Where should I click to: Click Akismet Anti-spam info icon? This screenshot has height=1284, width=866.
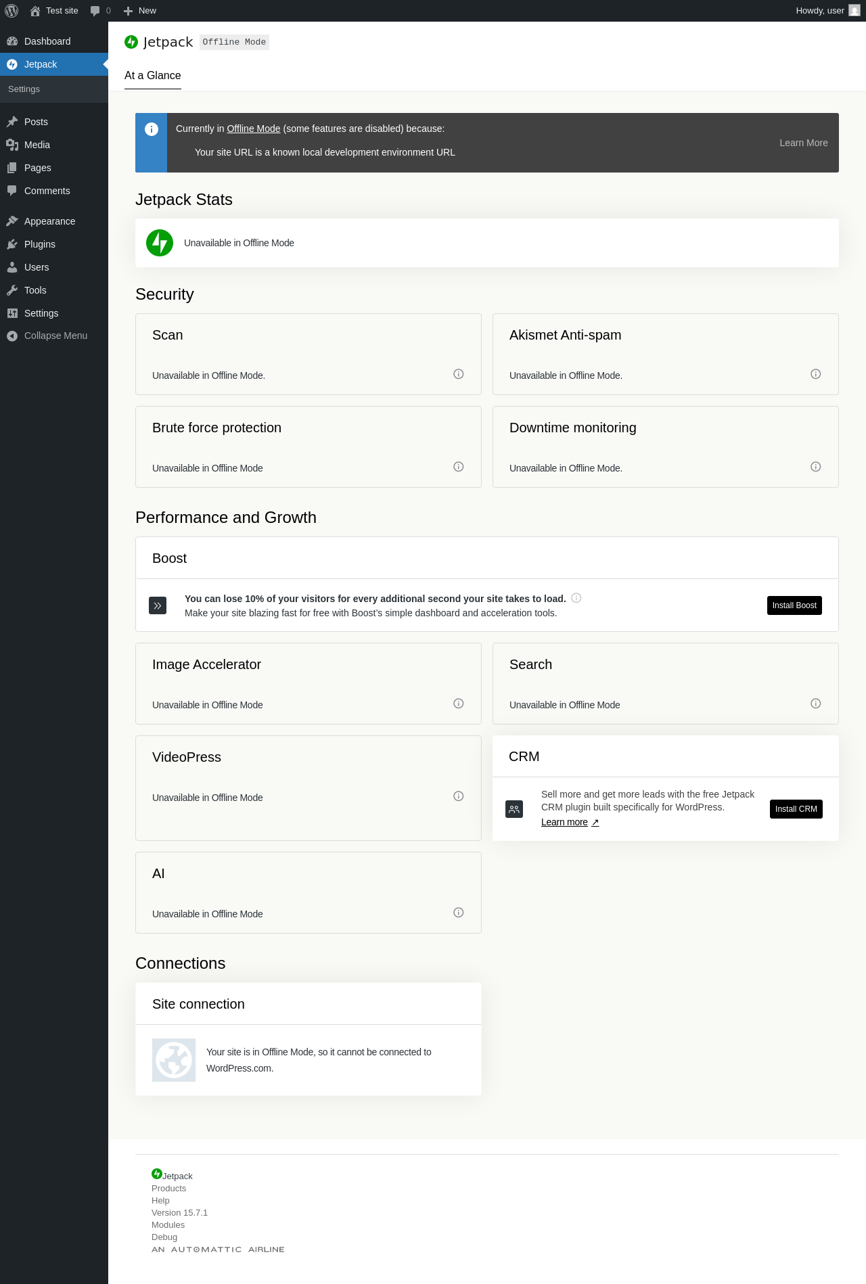pyautogui.click(x=815, y=374)
